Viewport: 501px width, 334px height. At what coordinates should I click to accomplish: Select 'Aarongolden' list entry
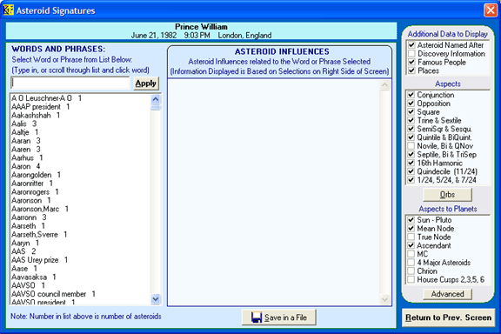point(80,175)
